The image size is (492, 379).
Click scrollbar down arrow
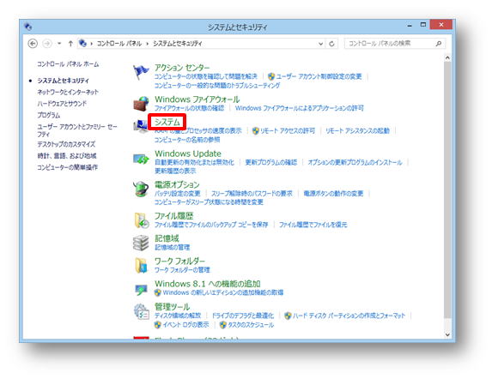click(447, 334)
